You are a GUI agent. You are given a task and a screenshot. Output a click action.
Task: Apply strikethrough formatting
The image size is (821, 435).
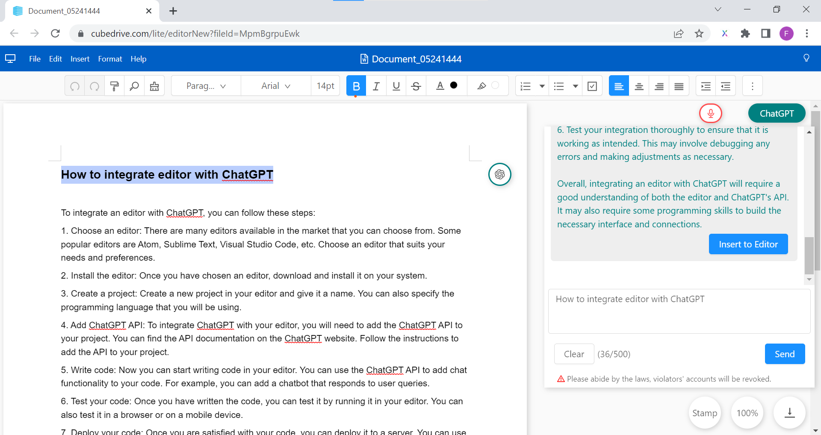[416, 86]
